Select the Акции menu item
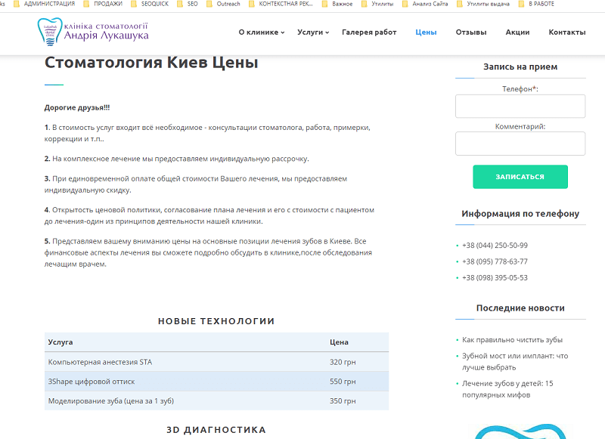The width and height of the screenshot is (605, 439). tap(517, 32)
